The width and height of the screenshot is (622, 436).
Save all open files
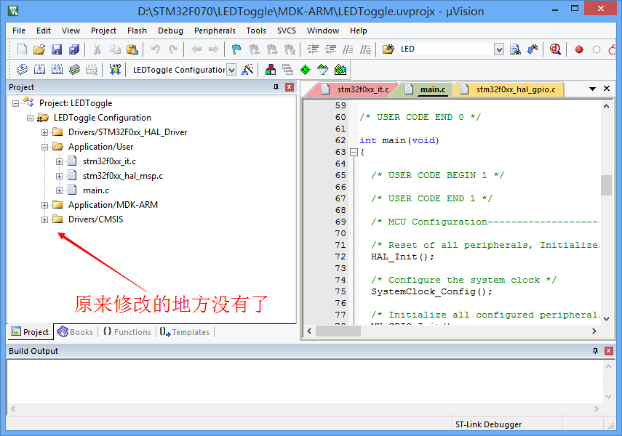(x=74, y=49)
